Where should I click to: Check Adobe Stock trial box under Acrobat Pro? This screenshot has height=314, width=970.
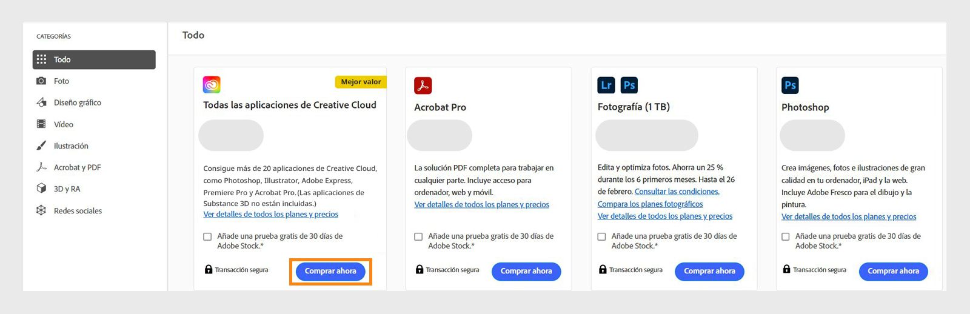pos(418,236)
